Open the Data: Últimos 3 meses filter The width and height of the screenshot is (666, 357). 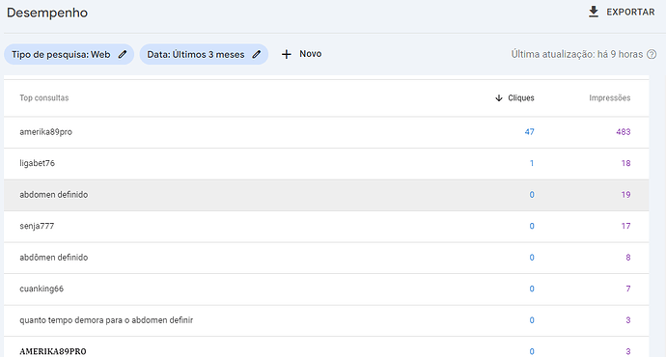(x=204, y=54)
